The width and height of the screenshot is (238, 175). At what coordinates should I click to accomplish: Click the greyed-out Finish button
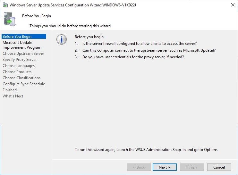point(192,167)
